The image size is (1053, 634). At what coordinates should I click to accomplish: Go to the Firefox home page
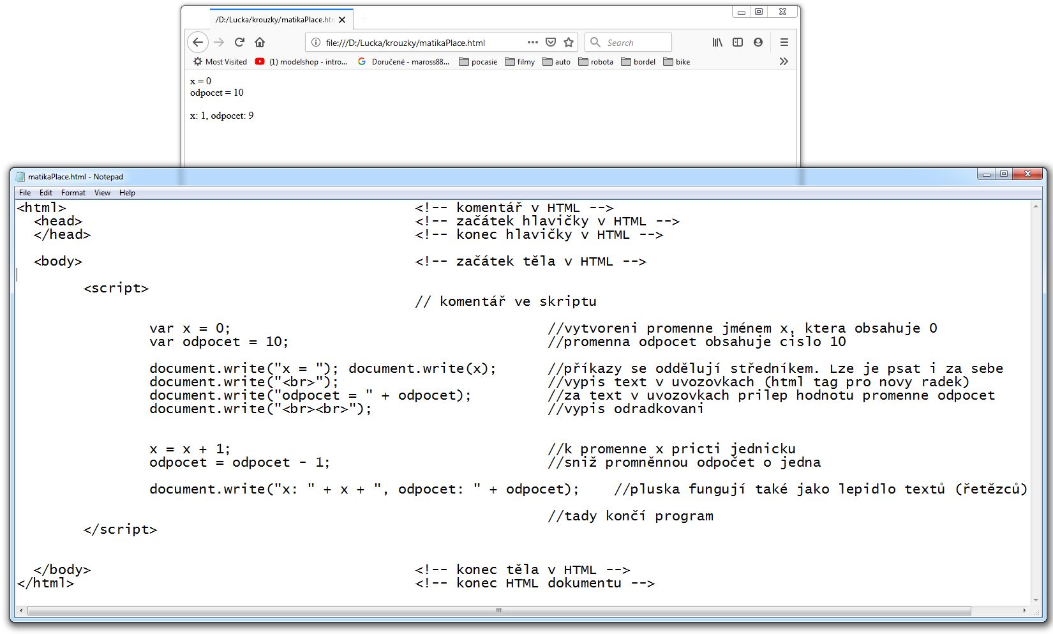coord(260,42)
